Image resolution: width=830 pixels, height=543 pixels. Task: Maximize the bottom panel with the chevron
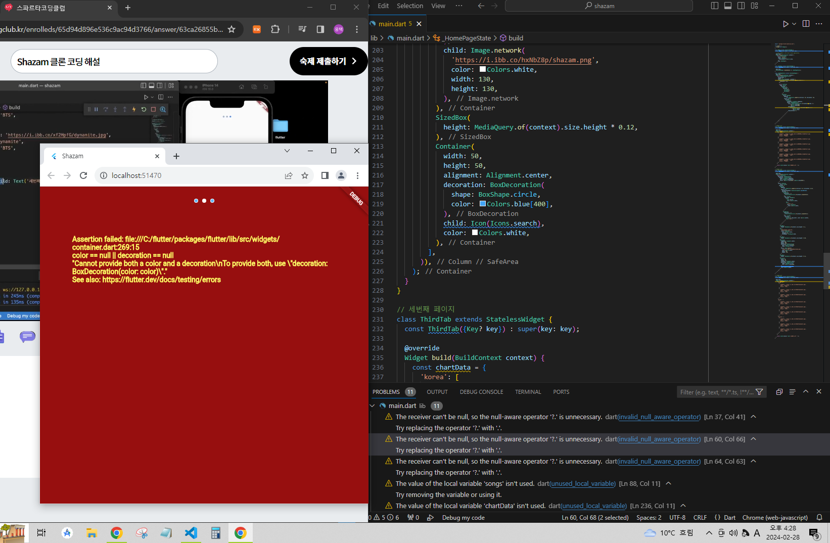[806, 392]
